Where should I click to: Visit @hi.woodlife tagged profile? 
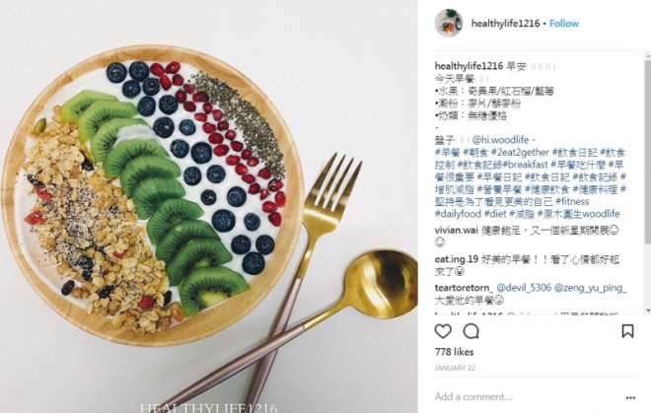point(500,140)
